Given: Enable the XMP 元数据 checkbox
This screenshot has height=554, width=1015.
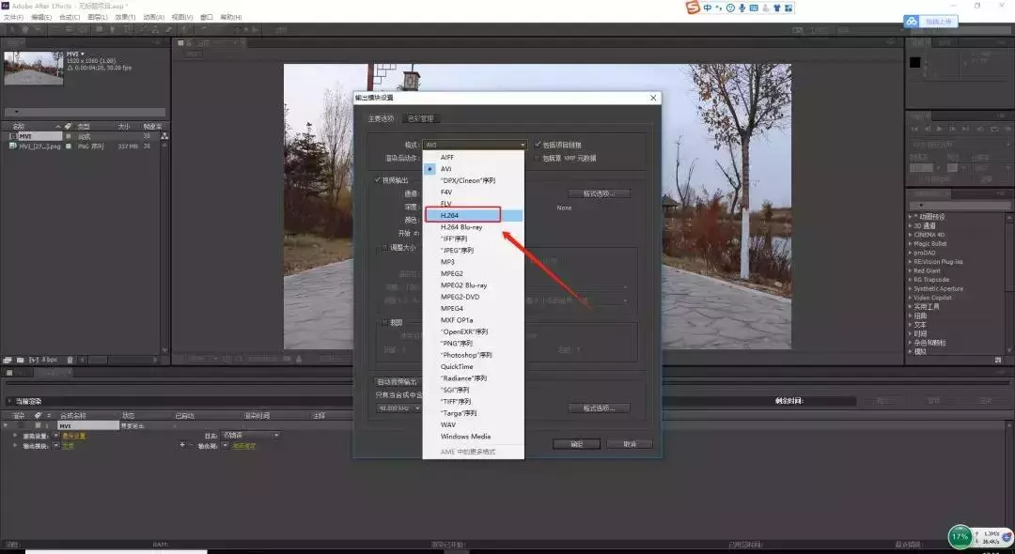Looking at the screenshot, I should [x=538, y=158].
